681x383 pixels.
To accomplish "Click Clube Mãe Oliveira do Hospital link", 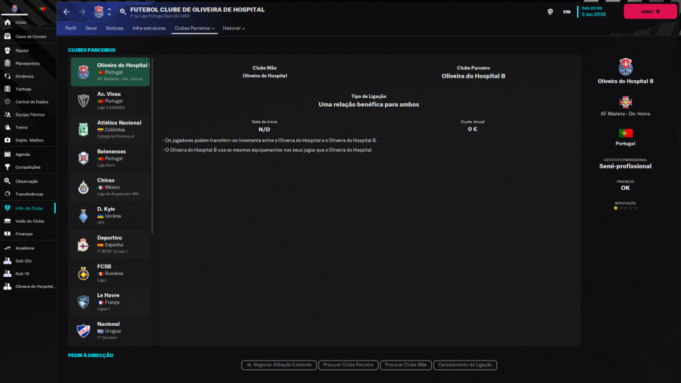I will pos(264,76).
